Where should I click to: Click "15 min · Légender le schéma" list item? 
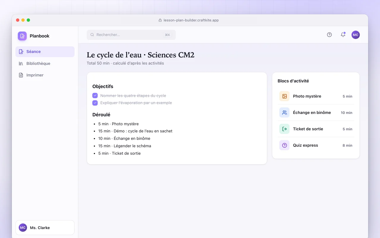[x=125, y=146]
